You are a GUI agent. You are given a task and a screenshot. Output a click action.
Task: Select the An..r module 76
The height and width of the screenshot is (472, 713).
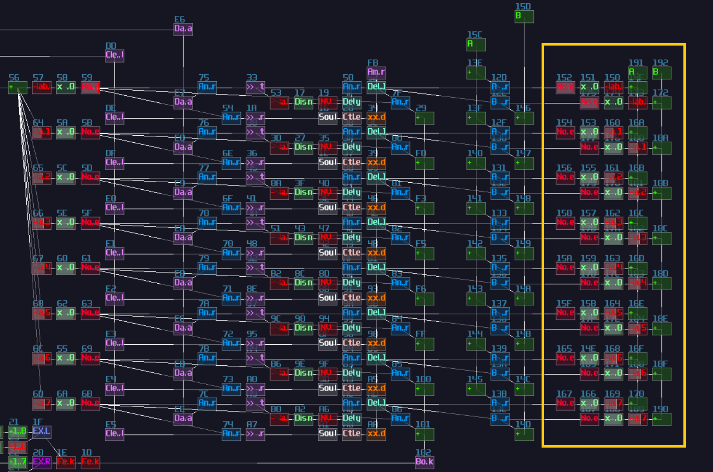click(207, 132)
